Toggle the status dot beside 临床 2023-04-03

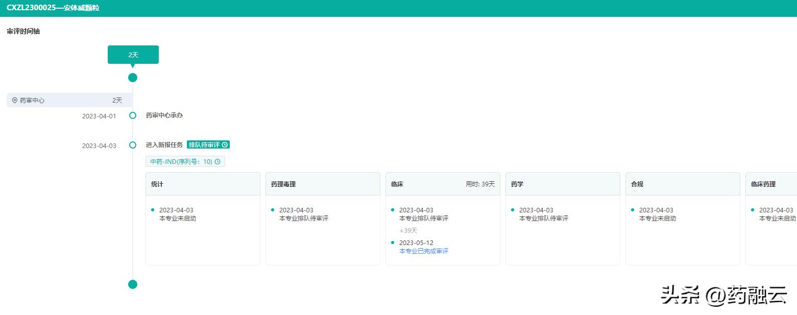[x=393, y=209]
